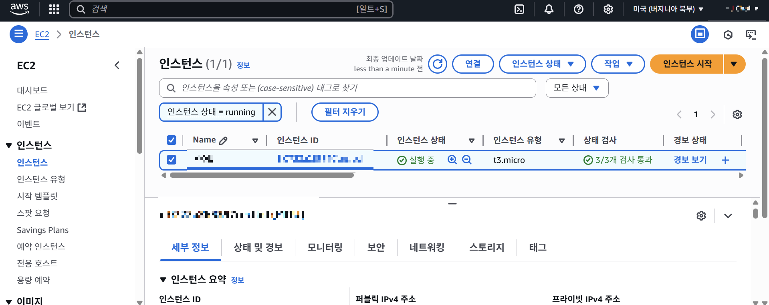Click the sidebar vertical scrollbar
769x305 pixels.
pyautogui.click(x=139, y=106)
